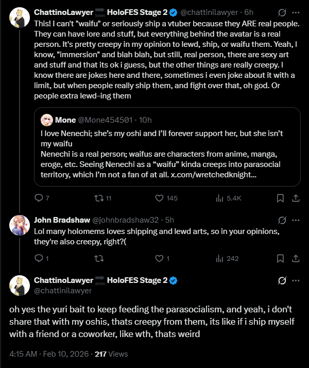Like John Bradshaw's reply
The width and height of the screenshot is (309, 368).
[160, 258]
